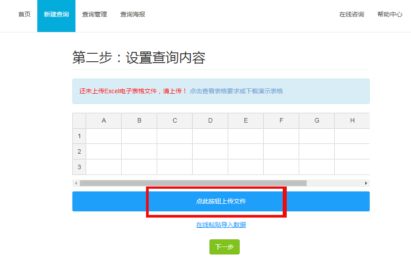Open the 在线粘贴导入数据 link
Screen dimensions: 411x258
click(x=221, y=225)
